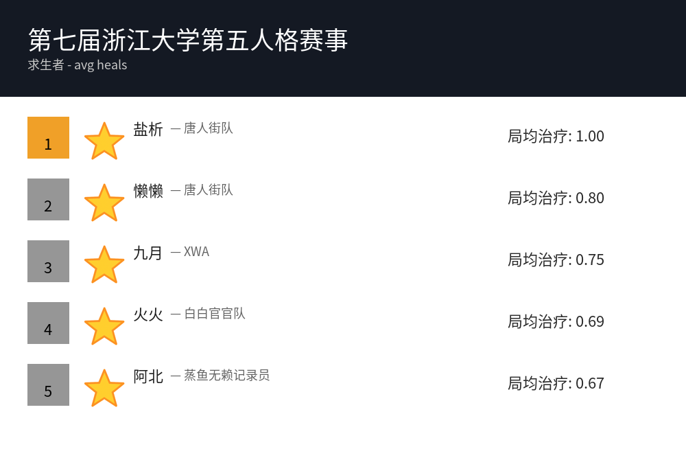Viewport: 686px width, 460px height.
Task: Select the gray rank 2 badge
Action: click(x=48, y=199)
